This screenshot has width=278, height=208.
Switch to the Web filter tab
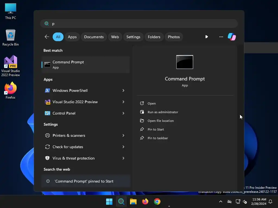[115, 37]
